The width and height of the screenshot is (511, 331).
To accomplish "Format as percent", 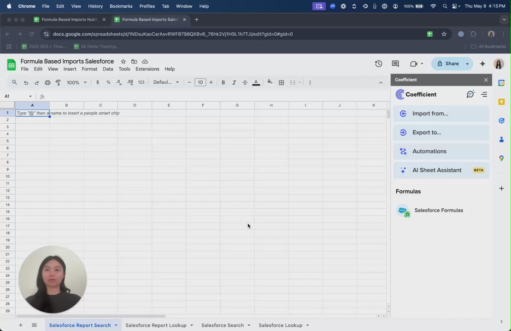I will pos(108,83).
